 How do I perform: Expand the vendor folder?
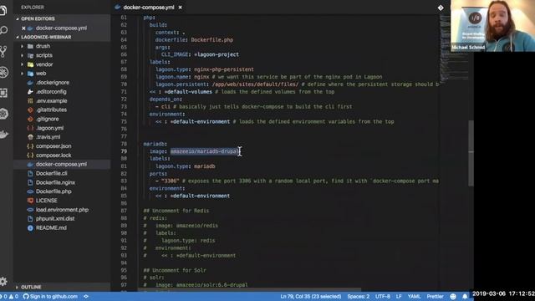[x=44, y=64]
